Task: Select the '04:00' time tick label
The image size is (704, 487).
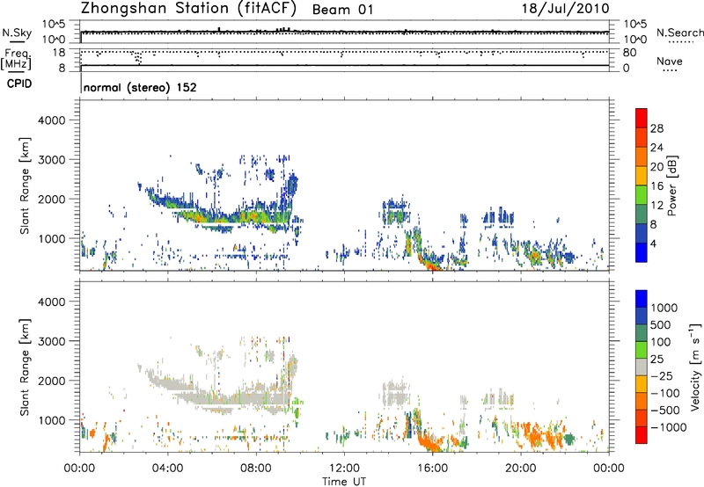Action: point(167,469)
